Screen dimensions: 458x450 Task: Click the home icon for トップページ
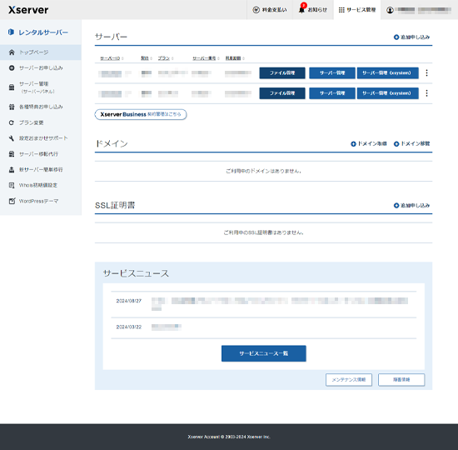click(12, 52)
